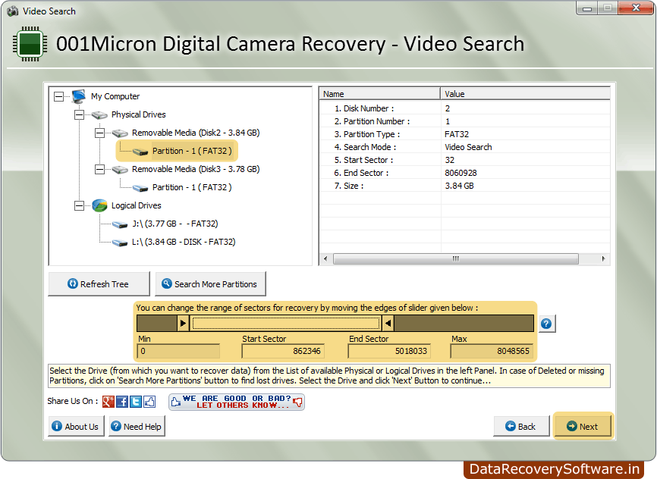Image resolution: width=657 pixels, height=479 pixels.
Task: Click the right slider handle arrow
Action: (x=388, y=323)
